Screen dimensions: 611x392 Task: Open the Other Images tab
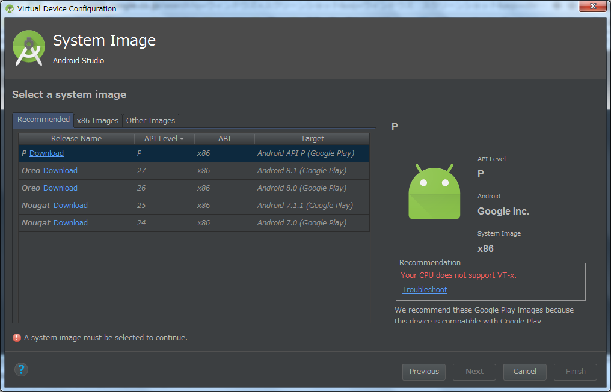click(150, 121)
